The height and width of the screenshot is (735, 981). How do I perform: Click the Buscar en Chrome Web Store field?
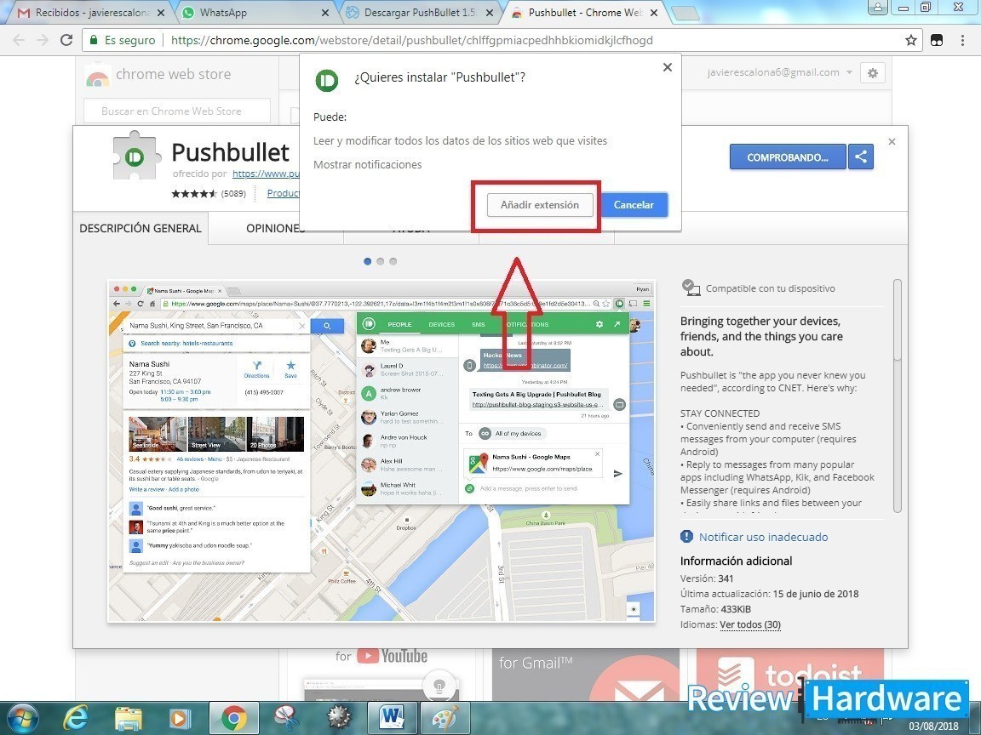[177, 111]
